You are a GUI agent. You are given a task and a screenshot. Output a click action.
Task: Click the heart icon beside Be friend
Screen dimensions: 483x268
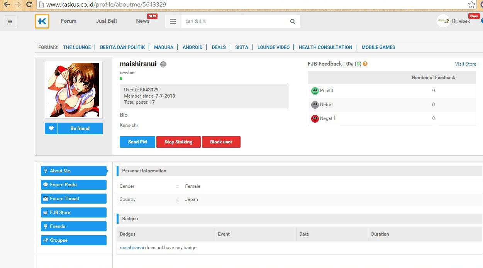(x=51, y=128)
